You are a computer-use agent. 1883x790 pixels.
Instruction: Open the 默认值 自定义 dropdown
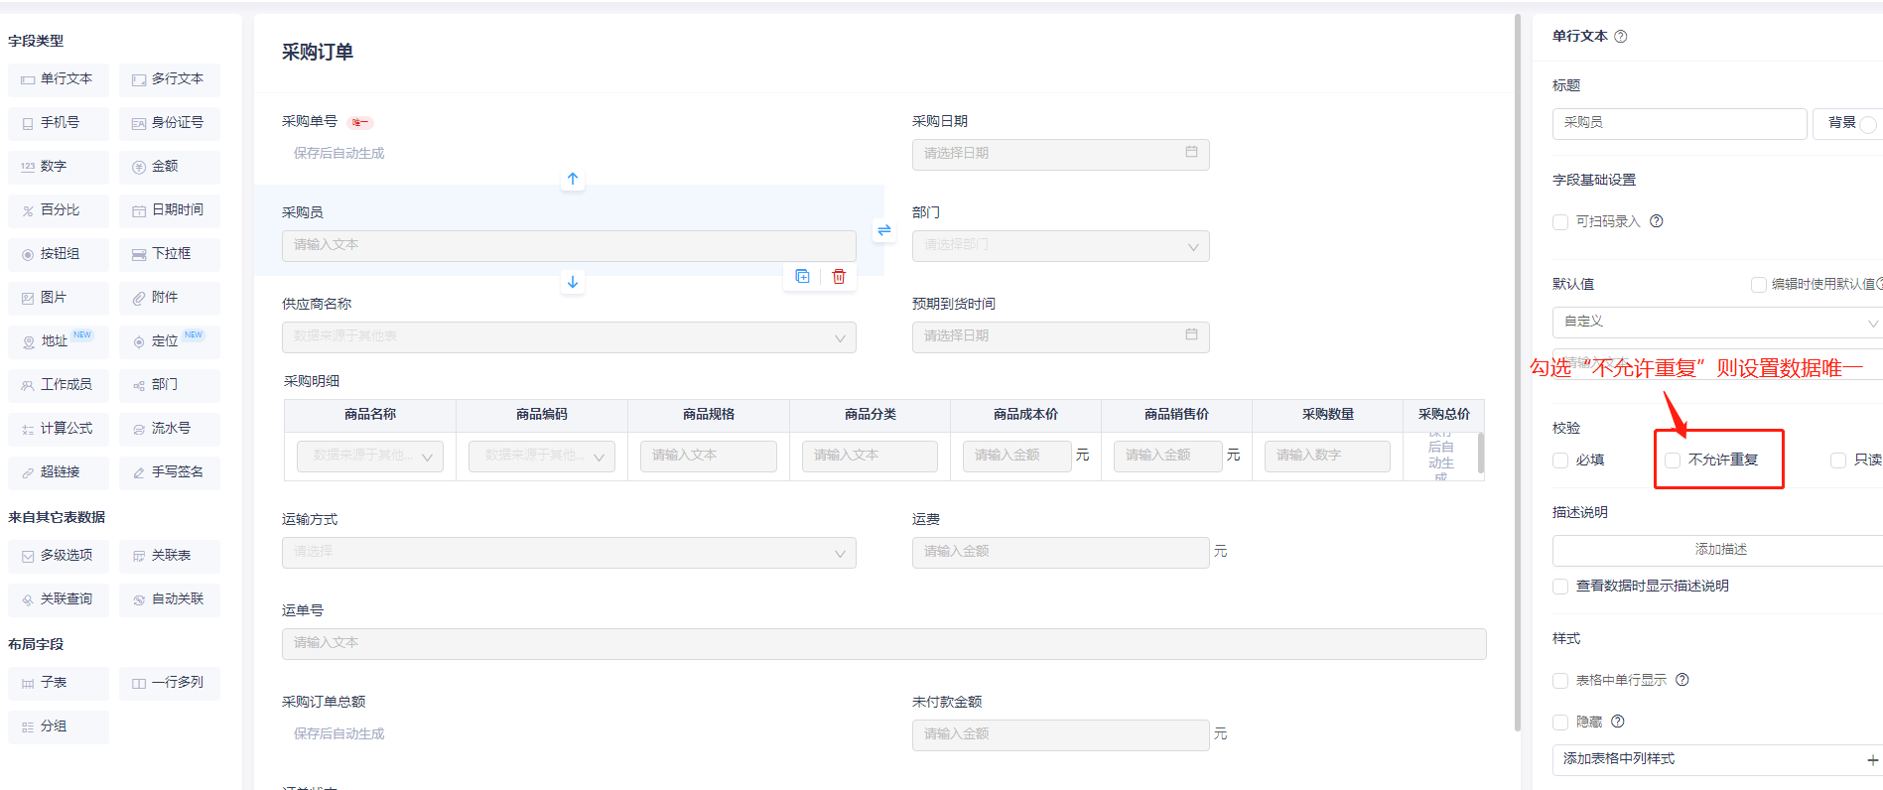coord(1717,323)
